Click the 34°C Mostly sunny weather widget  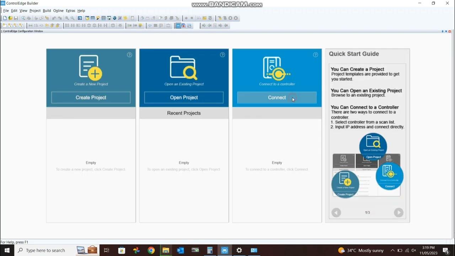(361, 250)
